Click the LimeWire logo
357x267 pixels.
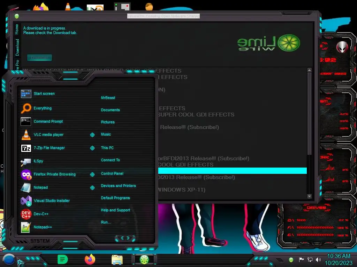tap(269, 43)
